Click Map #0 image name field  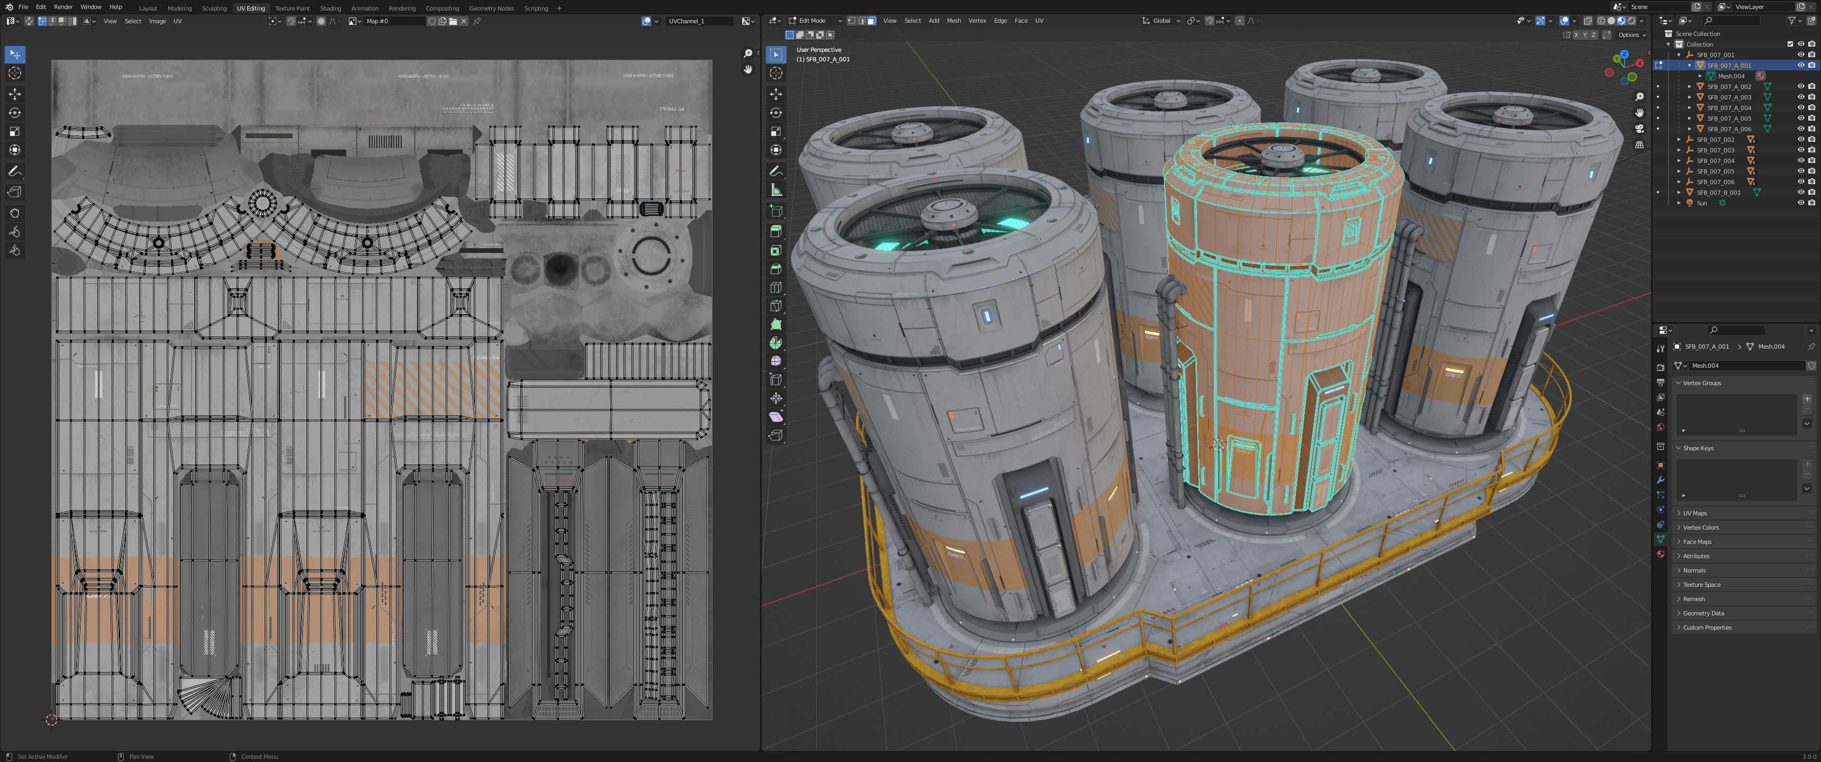pos(394,21)
